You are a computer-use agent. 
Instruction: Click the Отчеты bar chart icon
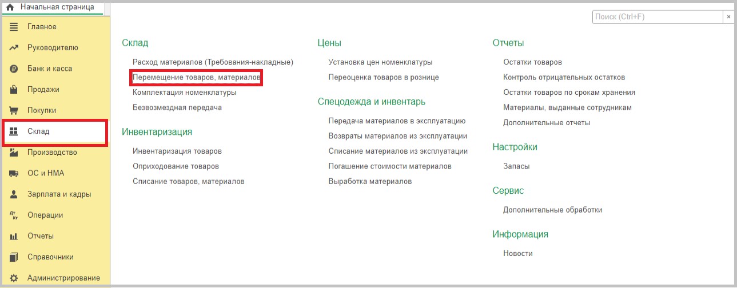14,236
